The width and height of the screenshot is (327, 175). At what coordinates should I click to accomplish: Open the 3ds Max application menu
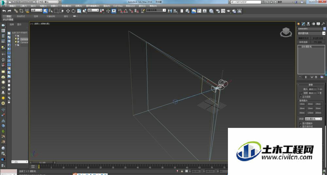coord(3,4)
